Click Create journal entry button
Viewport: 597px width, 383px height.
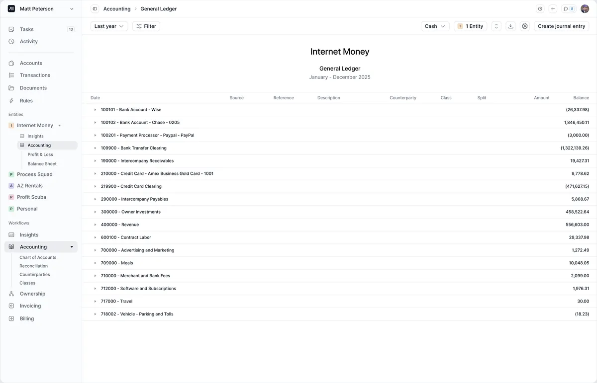(x=561, y=26)
